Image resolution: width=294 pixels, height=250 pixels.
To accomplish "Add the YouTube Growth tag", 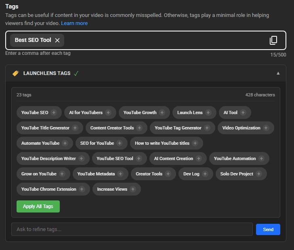I will [x=162, y=112].
